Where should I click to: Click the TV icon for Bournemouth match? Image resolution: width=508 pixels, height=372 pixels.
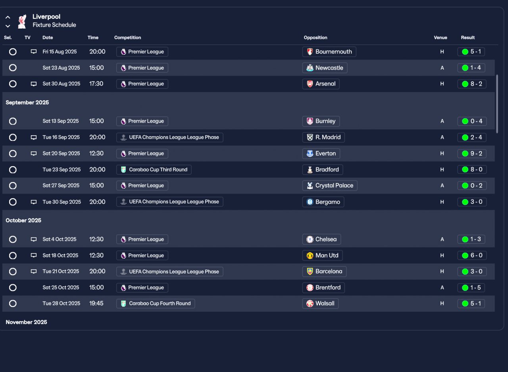coord(34,52)
